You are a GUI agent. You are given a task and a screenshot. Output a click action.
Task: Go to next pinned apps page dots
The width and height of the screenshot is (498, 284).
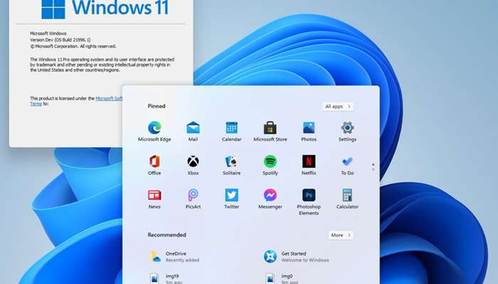[373, 167]
